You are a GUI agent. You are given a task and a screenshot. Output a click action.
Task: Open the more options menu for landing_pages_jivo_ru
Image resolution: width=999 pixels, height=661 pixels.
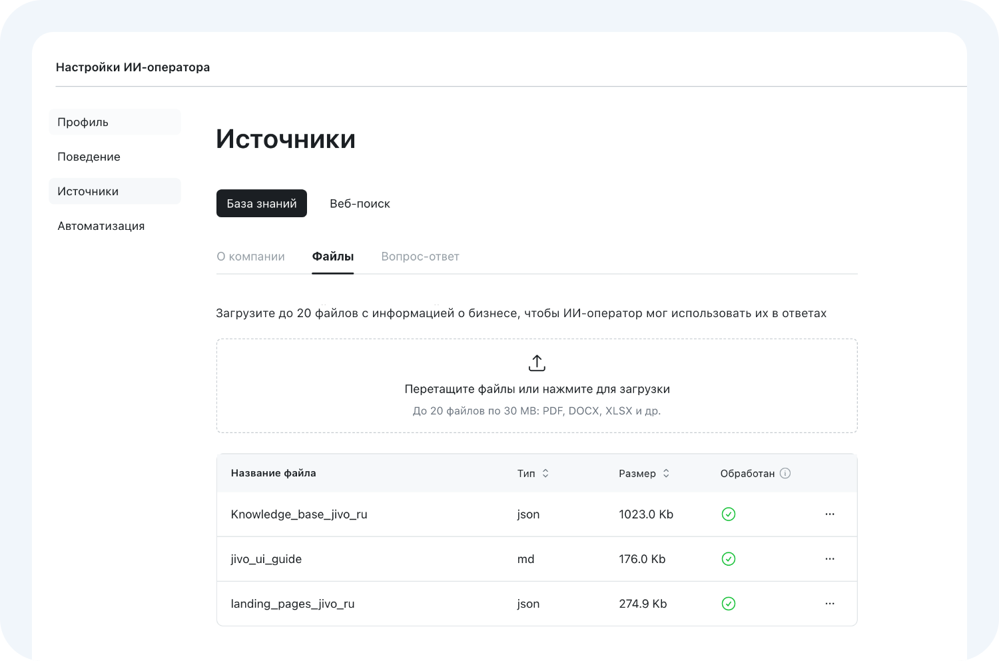click(830, 604)
